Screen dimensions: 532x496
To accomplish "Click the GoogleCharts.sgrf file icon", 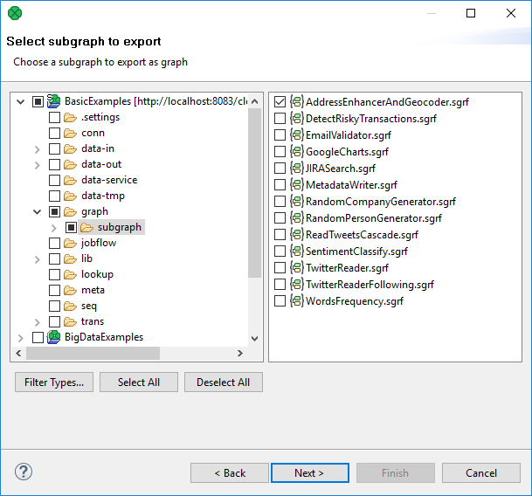I will click(x=296, y=152).
